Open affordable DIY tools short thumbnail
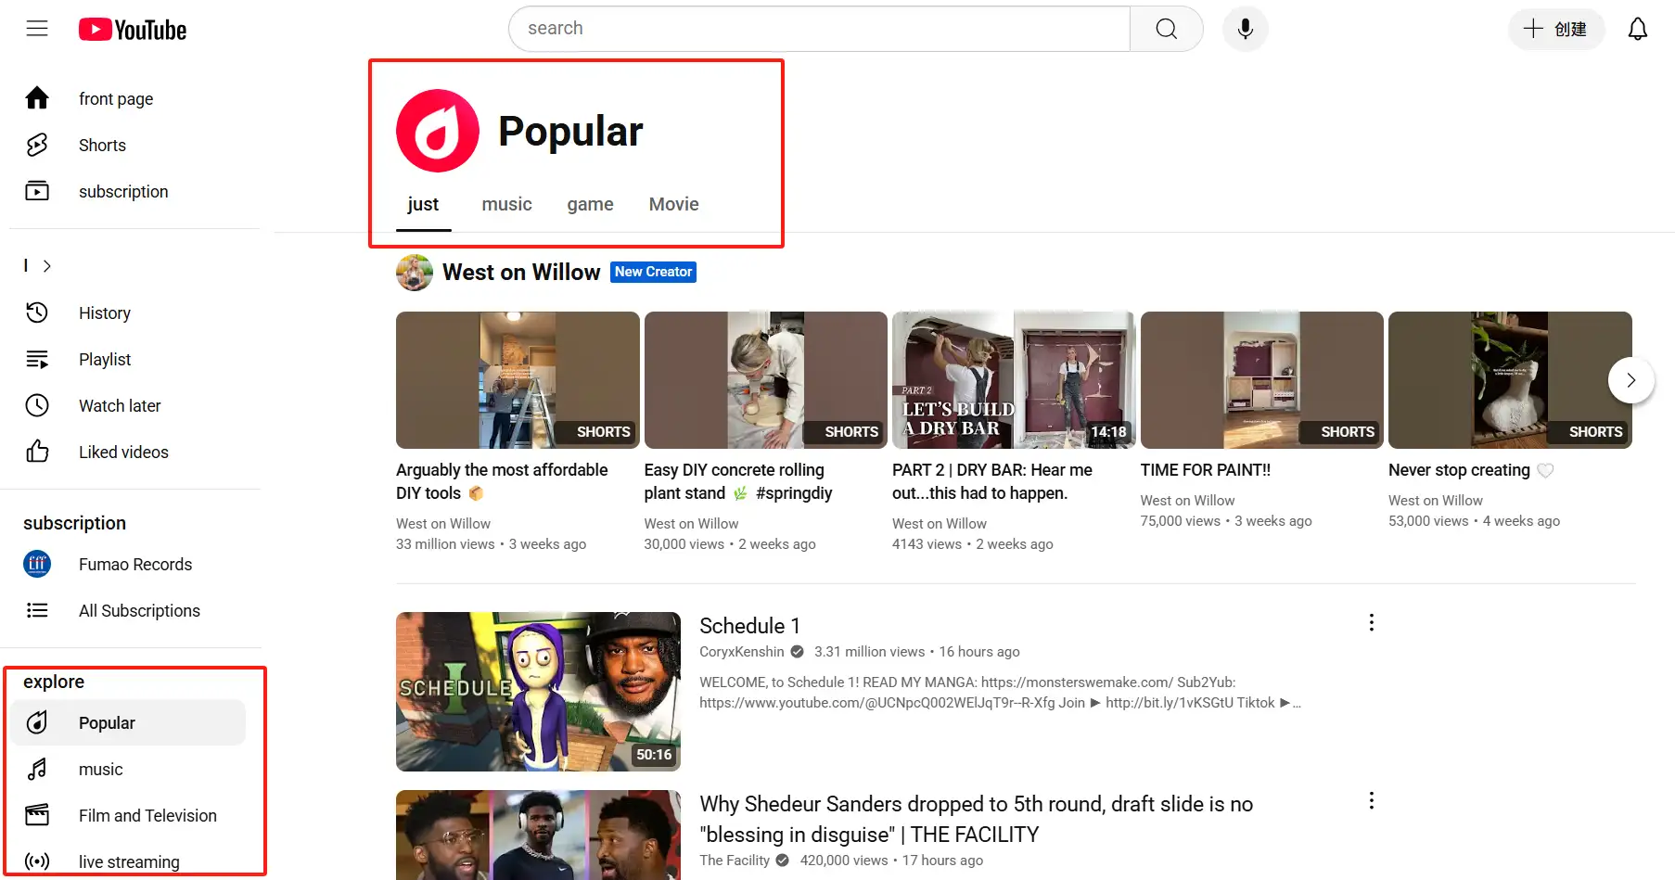The width and height of the screenshot is (1675, 880). pyautogui.click(x=518, y=380)
